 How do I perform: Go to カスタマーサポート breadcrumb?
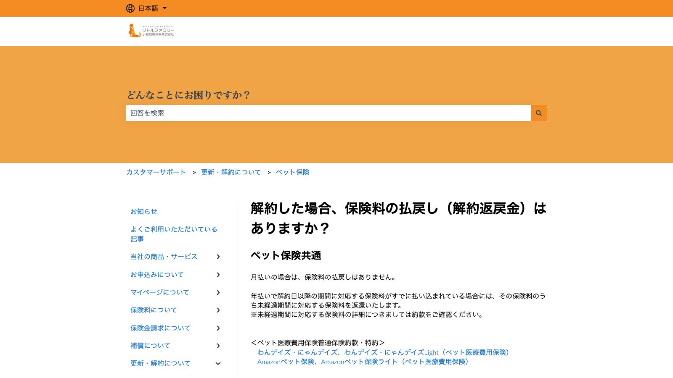coord(156,172)
